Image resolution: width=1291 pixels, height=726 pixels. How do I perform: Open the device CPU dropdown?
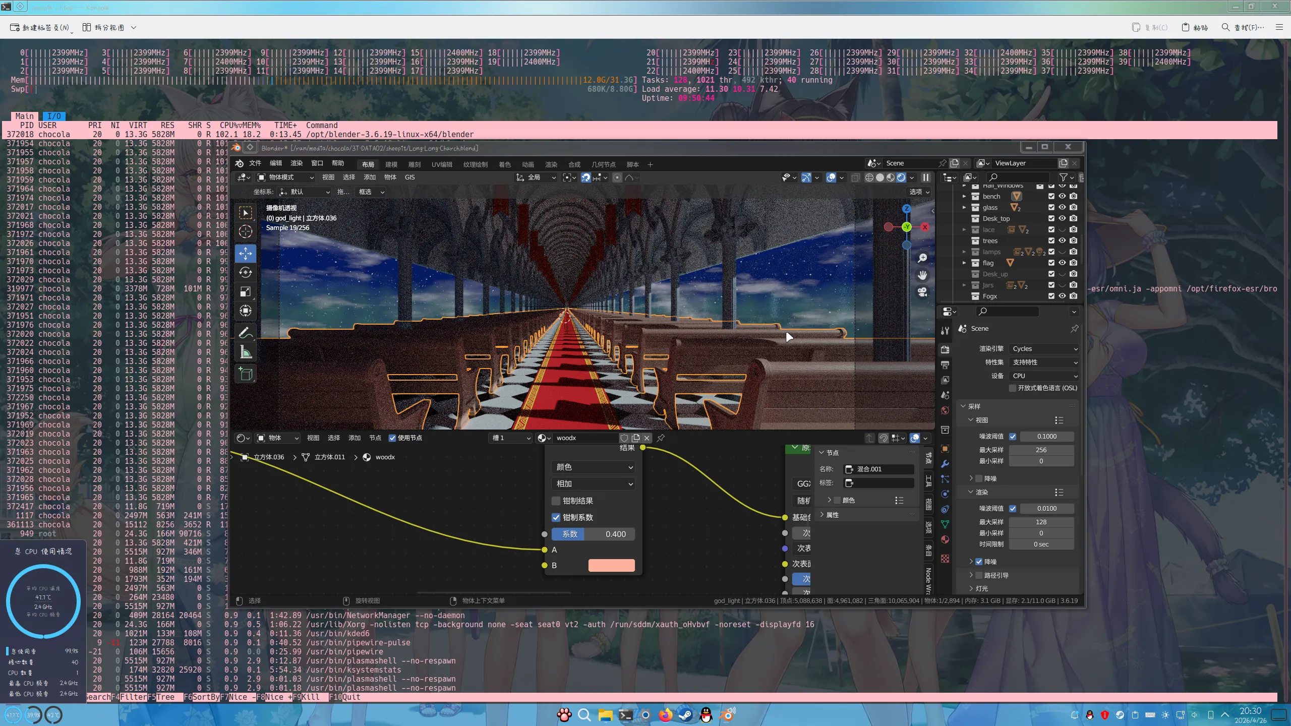tap(1044, 376)
